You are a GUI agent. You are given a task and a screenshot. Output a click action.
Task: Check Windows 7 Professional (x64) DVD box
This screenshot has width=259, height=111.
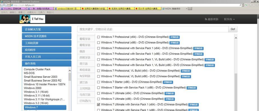[x=98, y=37]
